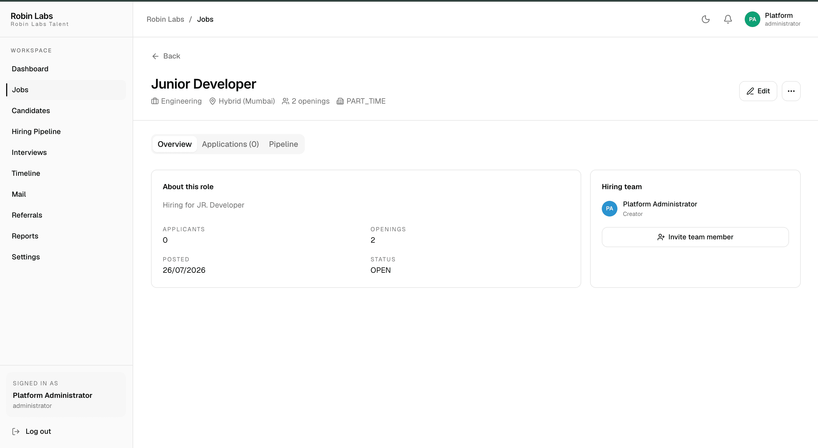818x448 pixels.
Task: Open notifications bell
Action: (728, 20)
